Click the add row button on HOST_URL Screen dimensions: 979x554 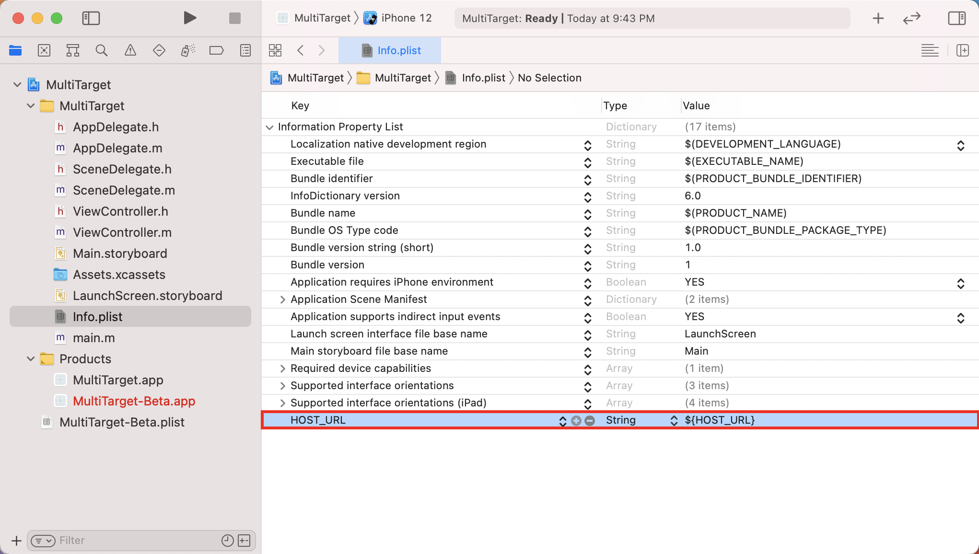click(576, 421)
